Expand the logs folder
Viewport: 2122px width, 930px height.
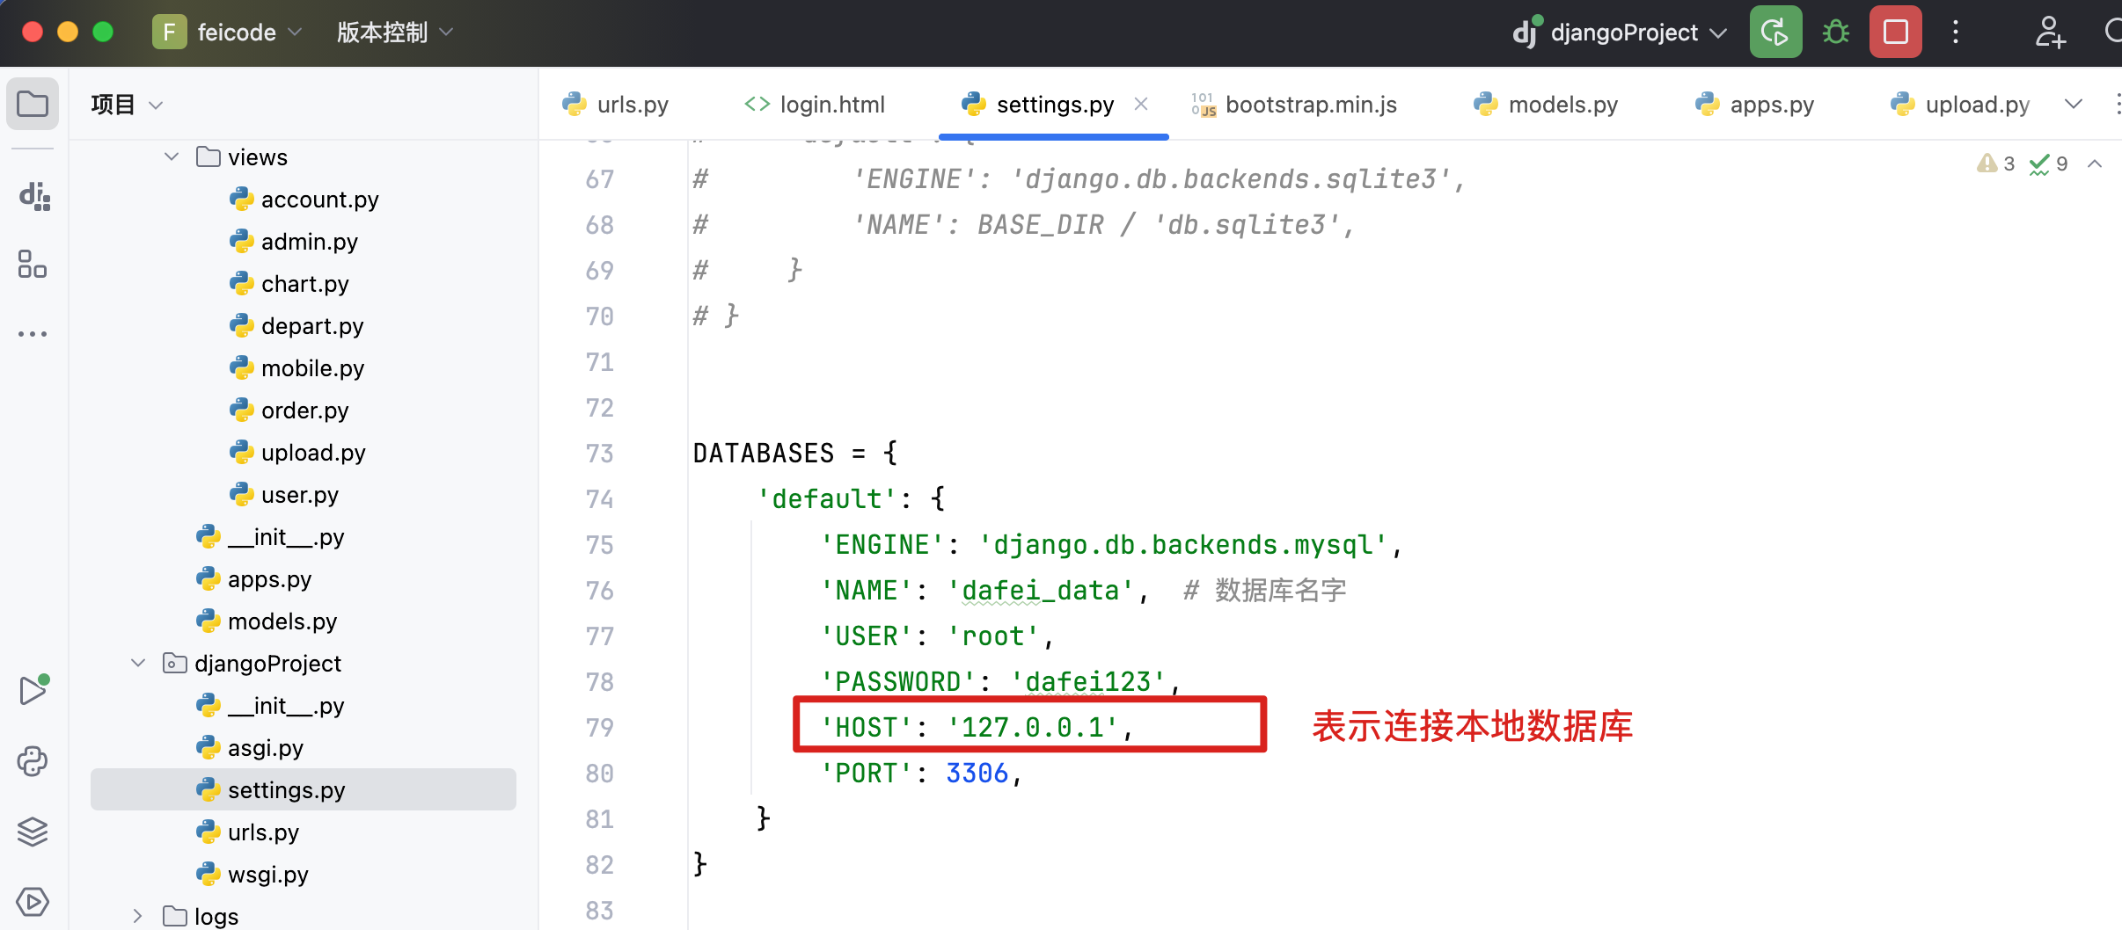tap(137, 916)
